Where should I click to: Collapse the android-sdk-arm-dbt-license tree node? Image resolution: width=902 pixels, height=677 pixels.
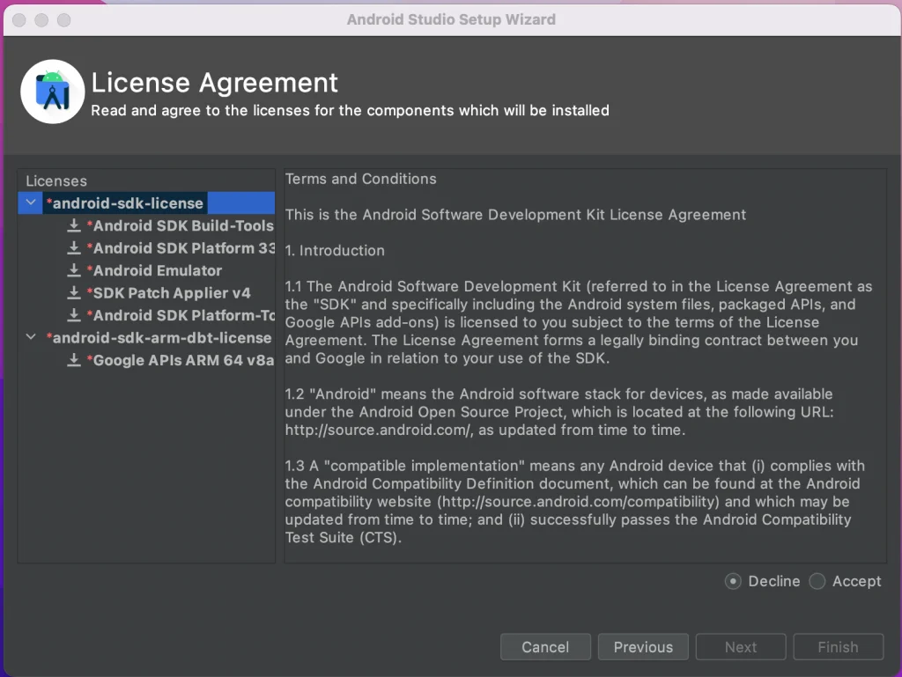(x=31, y=337)
